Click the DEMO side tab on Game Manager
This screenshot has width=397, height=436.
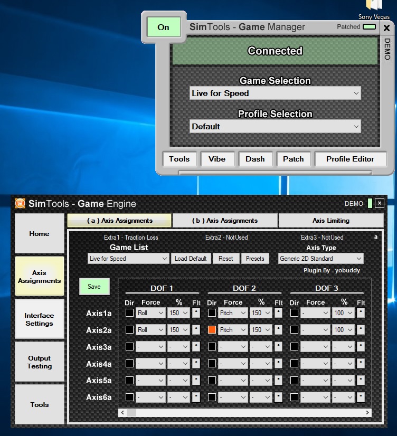387,49
